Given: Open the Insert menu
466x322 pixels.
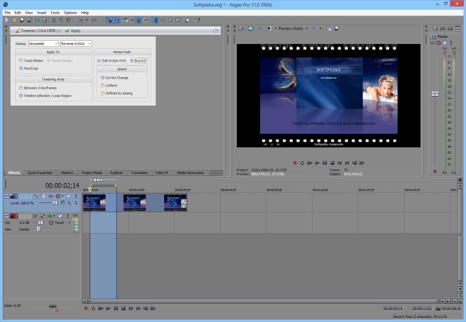Looking at the screenshot, I should (41, 13).
